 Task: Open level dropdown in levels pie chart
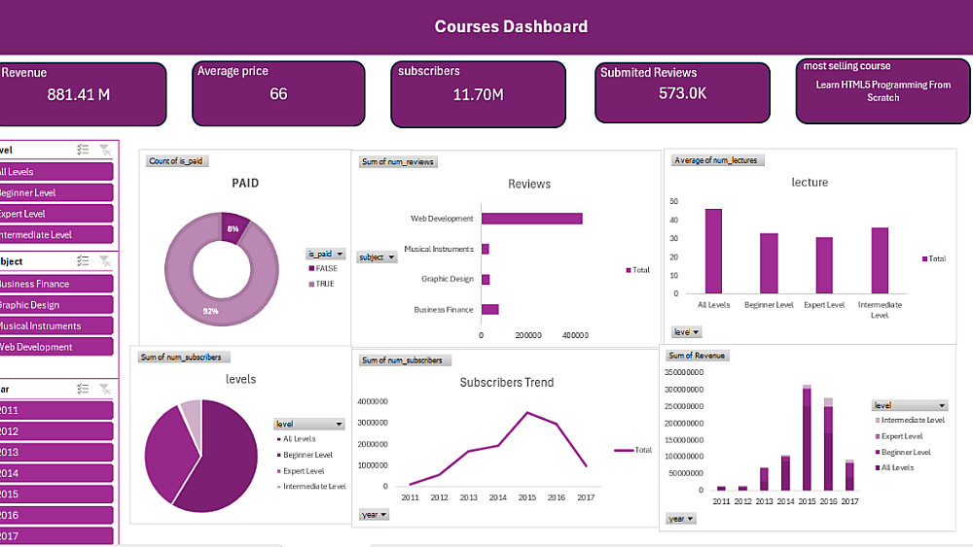tap(309, 424)
